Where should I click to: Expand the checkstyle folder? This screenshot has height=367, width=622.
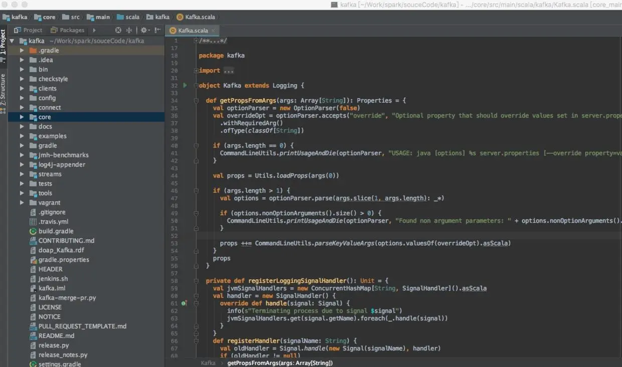click(x=22, y=79)
